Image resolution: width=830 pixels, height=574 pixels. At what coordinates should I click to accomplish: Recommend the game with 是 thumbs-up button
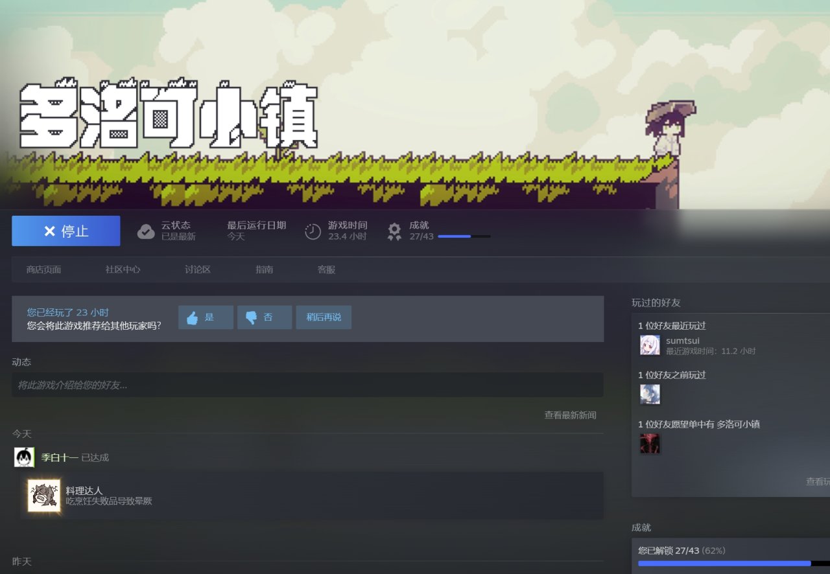click(x=206, y=317)
